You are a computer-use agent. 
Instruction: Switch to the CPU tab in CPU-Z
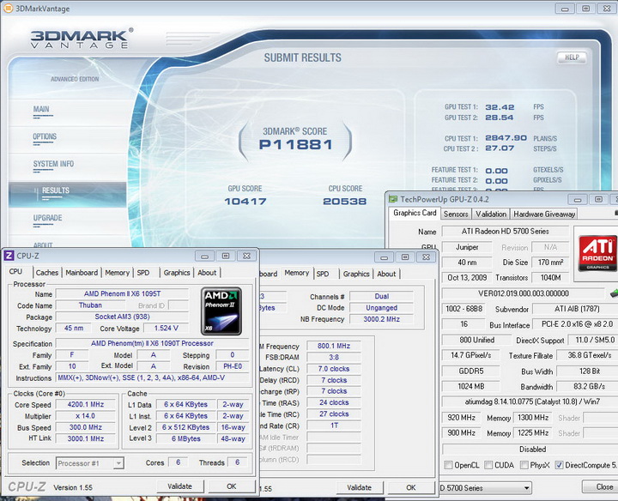click(15, 272)
